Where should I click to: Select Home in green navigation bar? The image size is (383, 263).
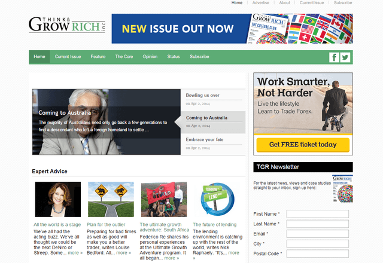(x=39, y=57)
